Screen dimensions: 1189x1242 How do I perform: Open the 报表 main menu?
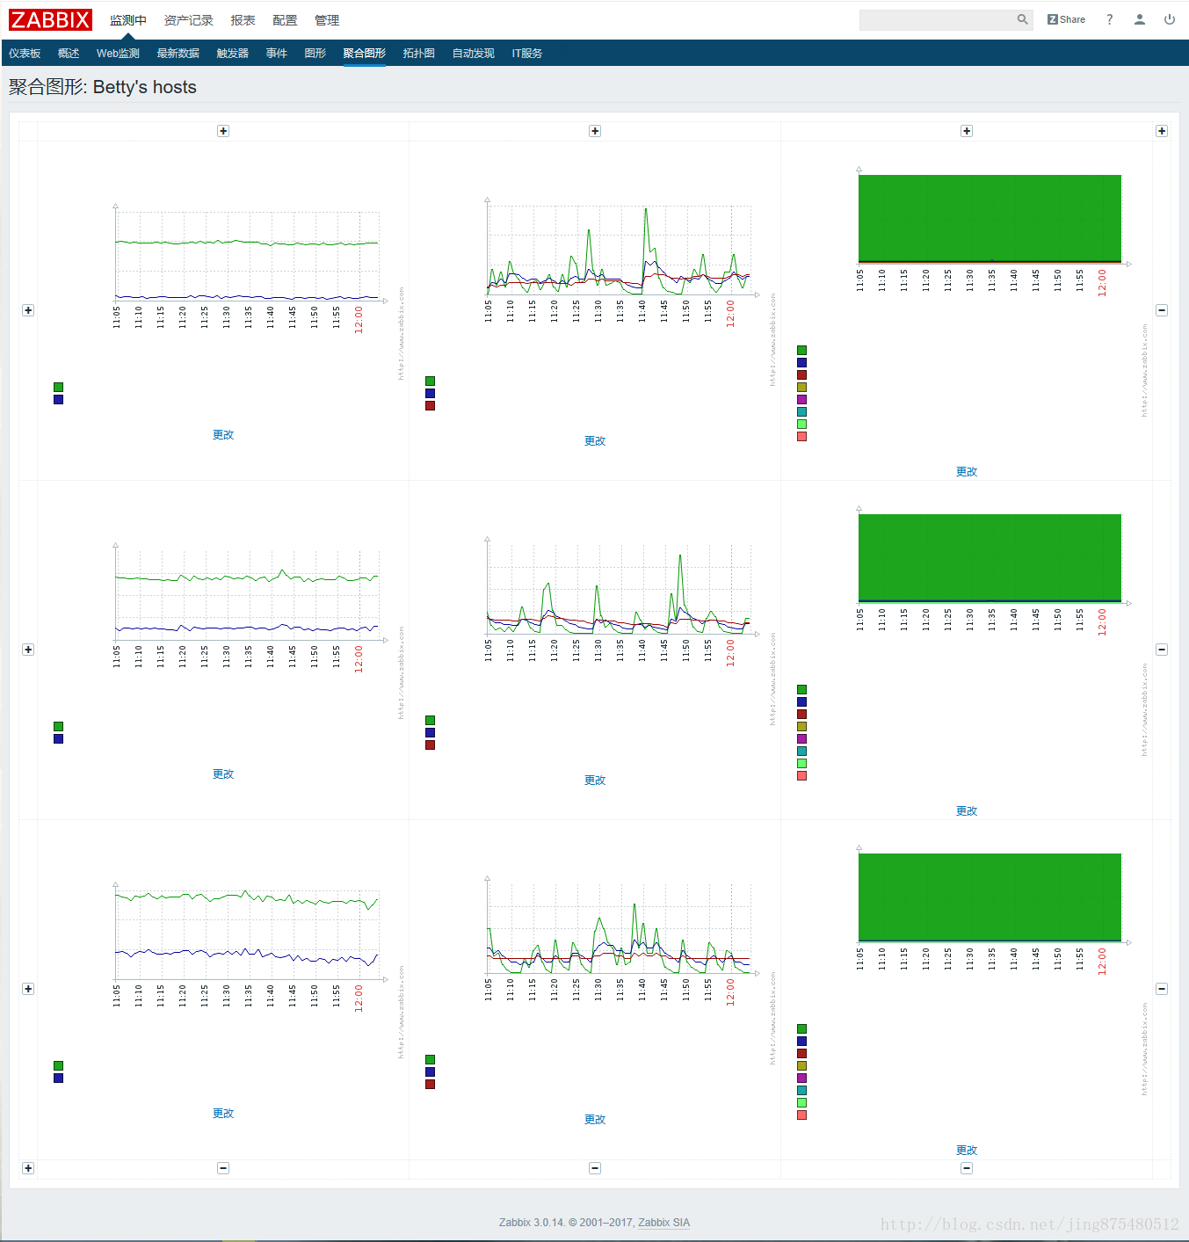tap(243, 20)
